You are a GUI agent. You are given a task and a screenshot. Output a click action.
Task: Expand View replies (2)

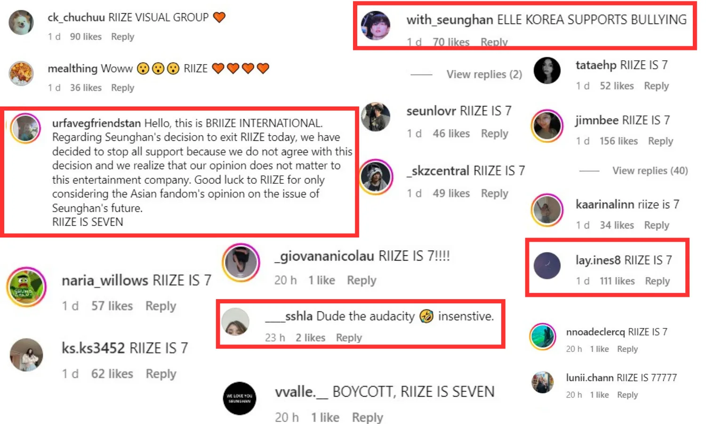pyautogui.click(x=484, y=74)
